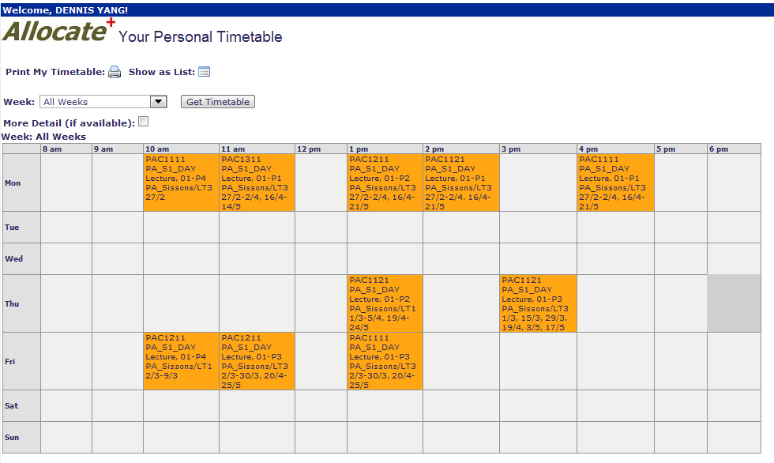Click the printer icon to print timetable
Screen dimensions: 774x463
[x=115, y=72]
